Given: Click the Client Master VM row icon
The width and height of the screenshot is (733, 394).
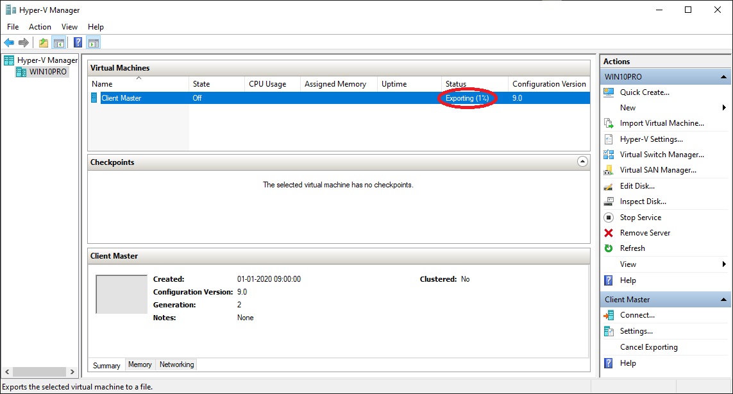Looking at the screenshot, I should click(x=94, y=98).
